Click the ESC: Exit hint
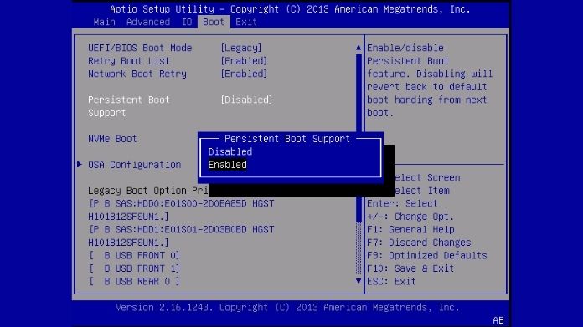Viewport: 583px width, 327px height. pos(391,281)
